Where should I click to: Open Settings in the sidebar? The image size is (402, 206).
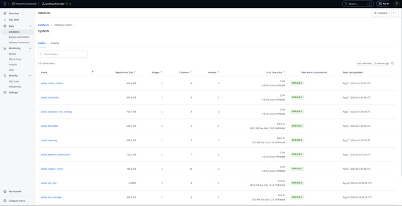point(13,93)
